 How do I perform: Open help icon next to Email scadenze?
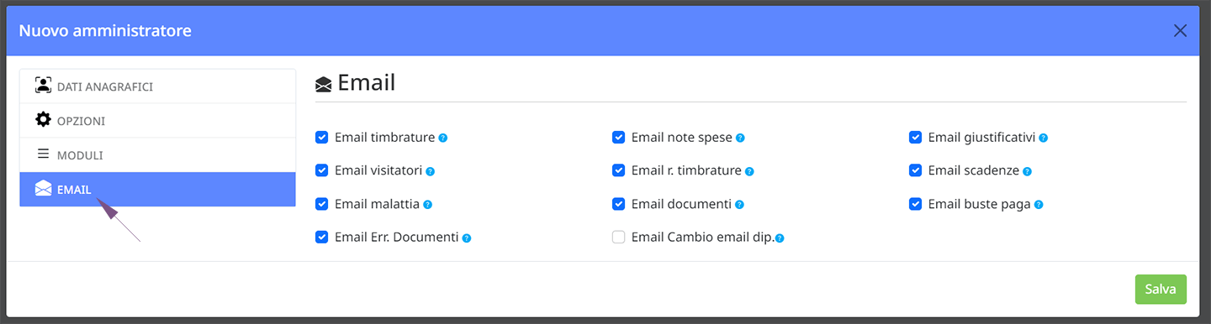pos(1028,171)
